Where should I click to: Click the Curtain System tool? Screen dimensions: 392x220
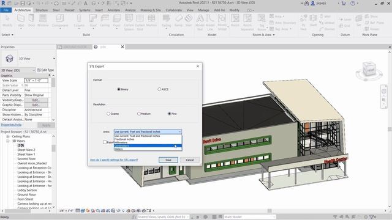(129, 22)
